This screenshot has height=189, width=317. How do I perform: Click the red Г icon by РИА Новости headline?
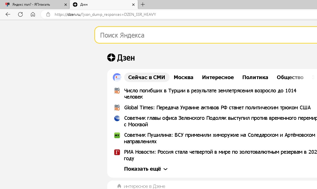[x=117, y=152]
